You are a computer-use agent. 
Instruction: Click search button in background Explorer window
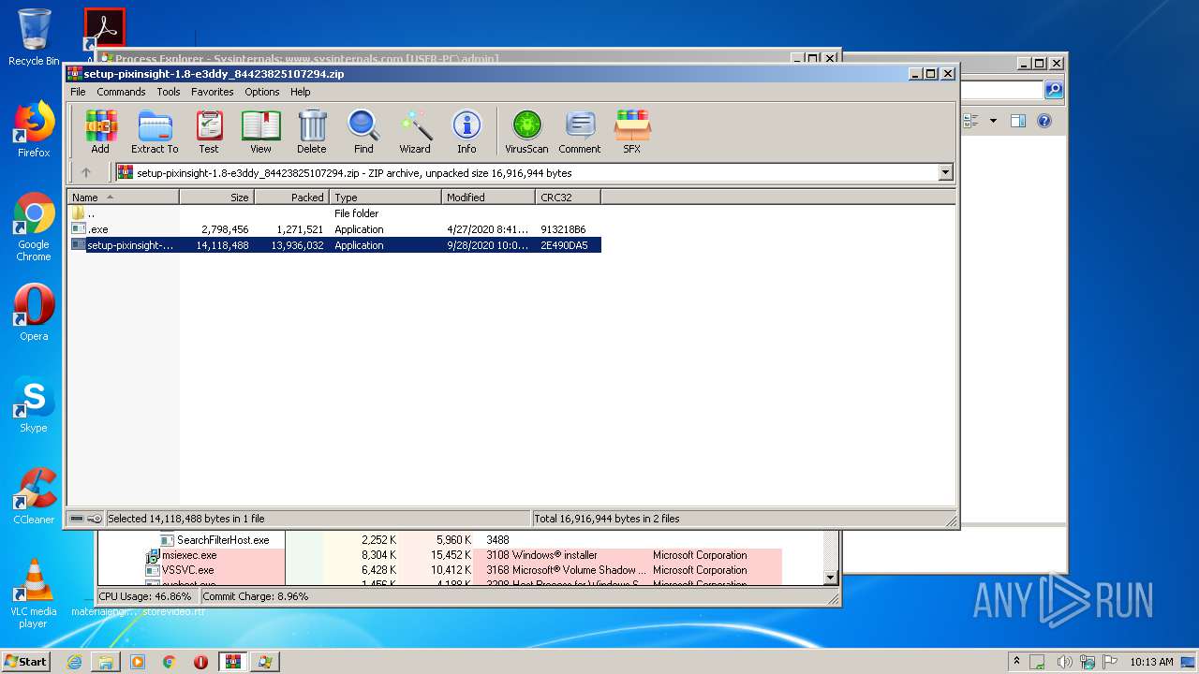pyautogui.click(x=1054, y=90)
